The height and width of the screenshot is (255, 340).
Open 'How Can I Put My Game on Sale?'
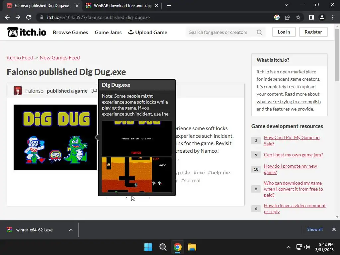tap(292, 140)
